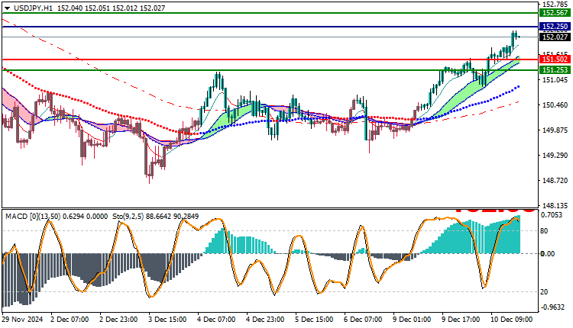Image resolution: width=573 pixels, height=328 pixels.
Task: Click the USDJPY,H1 symbol title
Action: [34, 8]
